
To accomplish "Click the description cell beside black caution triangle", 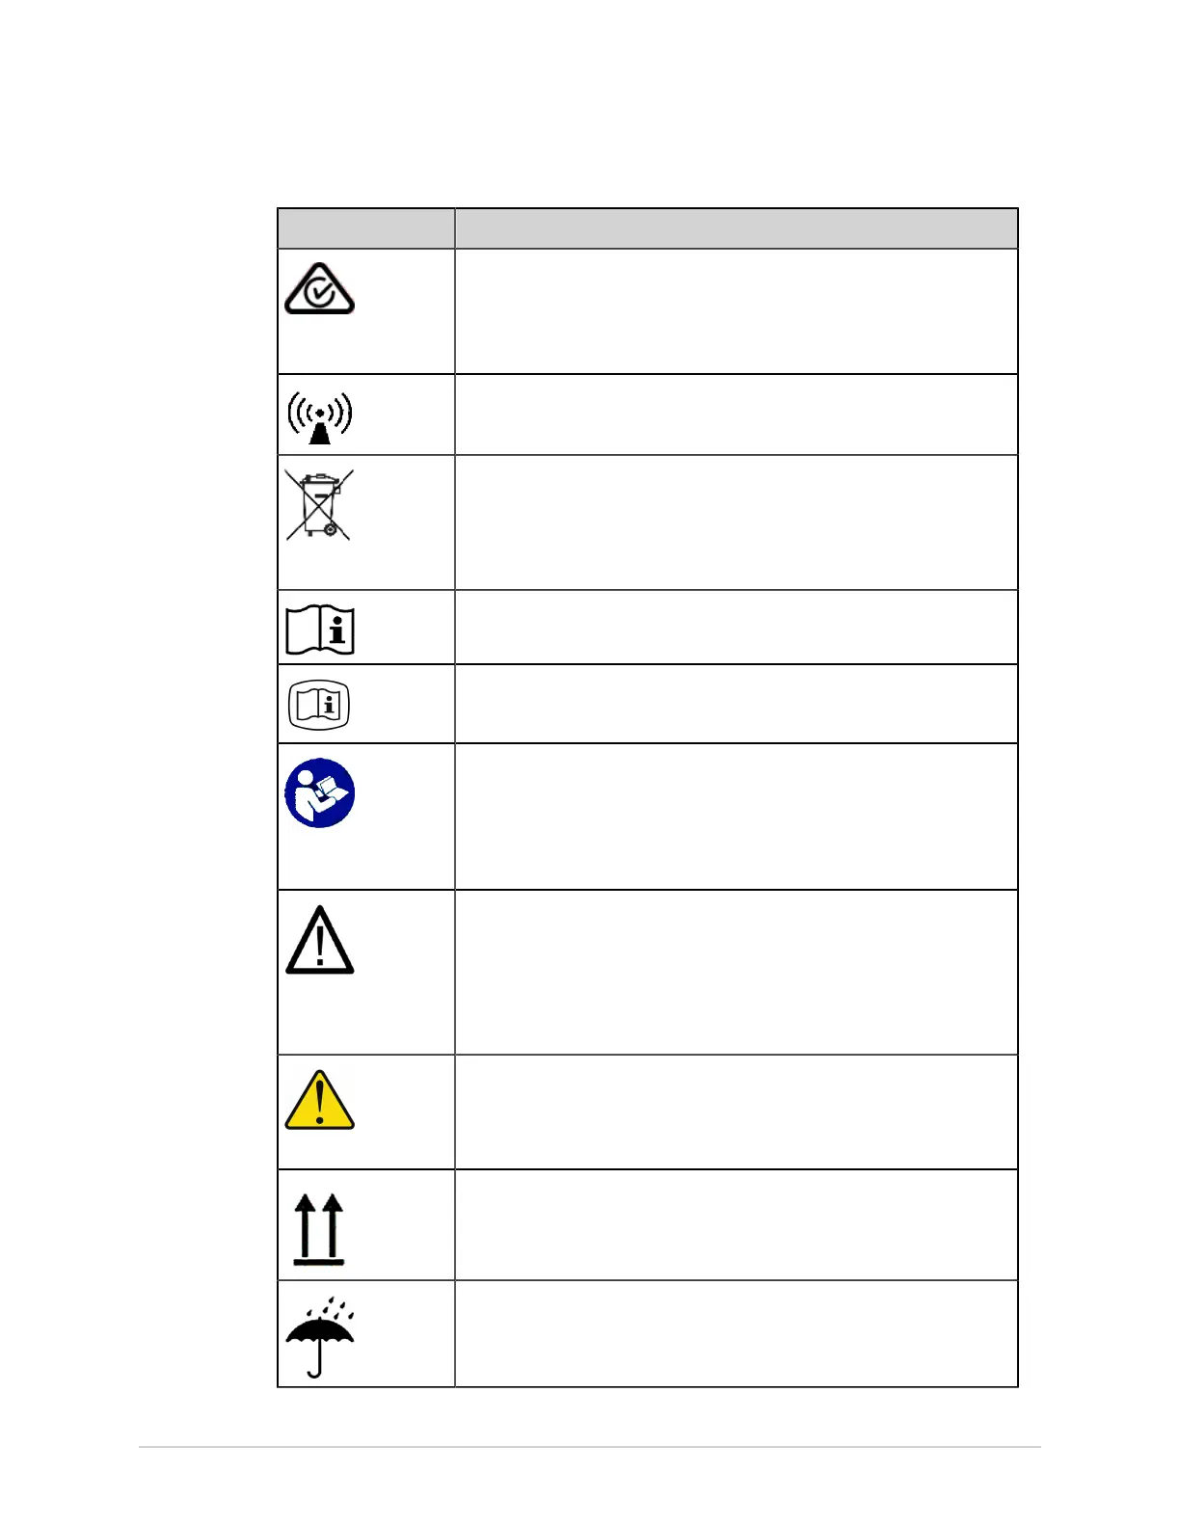I will [x=737, y=973].
